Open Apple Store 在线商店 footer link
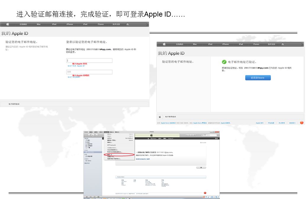 pyautogui.click(x=168, y=123)
